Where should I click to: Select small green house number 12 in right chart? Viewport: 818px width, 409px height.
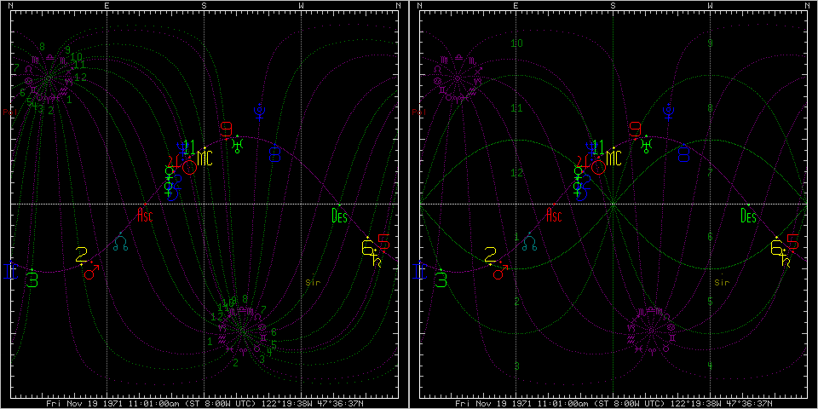coord(516,173)
